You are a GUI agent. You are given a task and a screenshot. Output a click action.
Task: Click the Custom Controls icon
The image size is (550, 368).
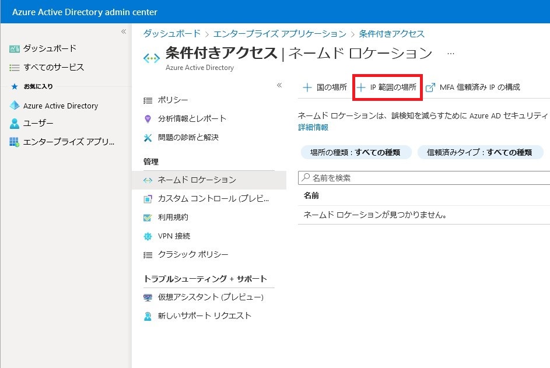(148, 199)
